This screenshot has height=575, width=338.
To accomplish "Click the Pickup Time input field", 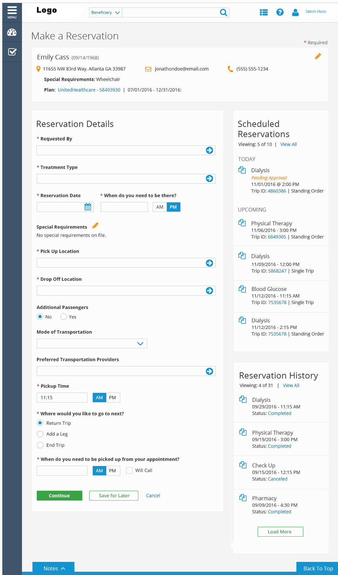I will [62, 398].
